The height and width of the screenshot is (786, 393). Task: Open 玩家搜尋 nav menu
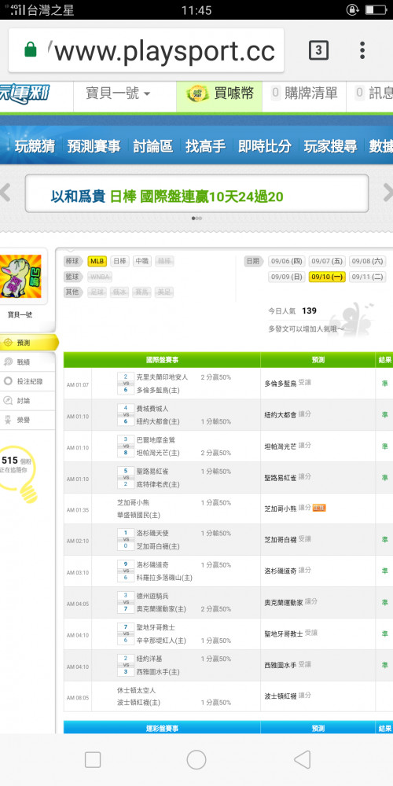pos(330,146)
